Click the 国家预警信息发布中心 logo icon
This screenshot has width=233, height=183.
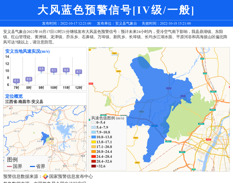pos(45,176)
